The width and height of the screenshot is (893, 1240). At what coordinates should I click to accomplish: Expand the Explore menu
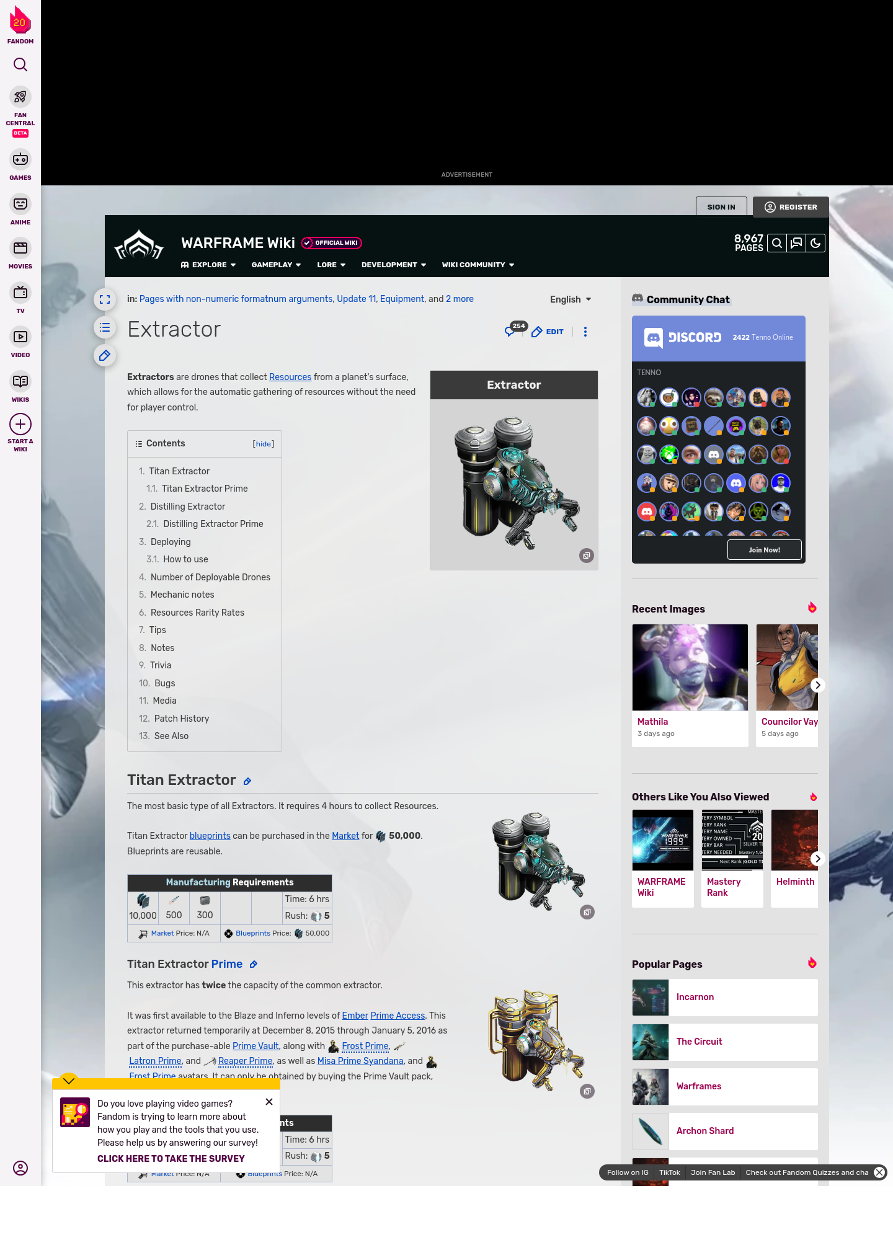click(208, 265)
